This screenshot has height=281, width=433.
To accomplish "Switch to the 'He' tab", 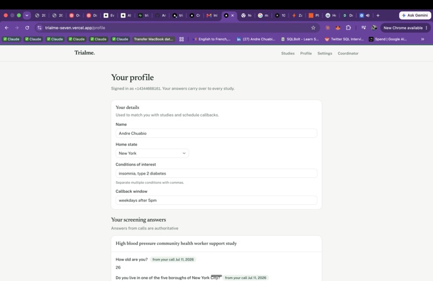I will pyautogui.click(x=331, y=16).
